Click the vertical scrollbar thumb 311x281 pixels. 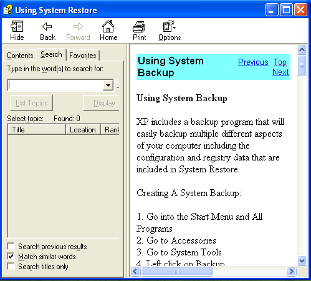[302, 66]
